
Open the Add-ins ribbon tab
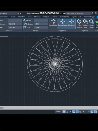coord(54,17)
